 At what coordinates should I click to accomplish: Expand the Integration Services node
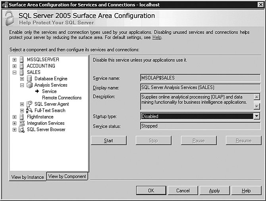[14, 124]
